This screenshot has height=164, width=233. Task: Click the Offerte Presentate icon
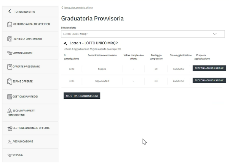(9, 67)
